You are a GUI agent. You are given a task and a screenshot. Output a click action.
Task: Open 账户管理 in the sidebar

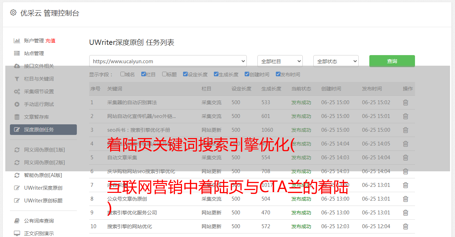click(x=34, y=41)
